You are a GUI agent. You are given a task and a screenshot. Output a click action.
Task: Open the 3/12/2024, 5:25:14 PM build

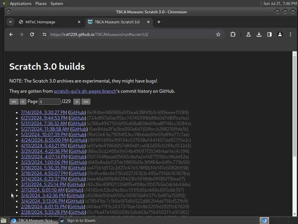tap(44, 184)
